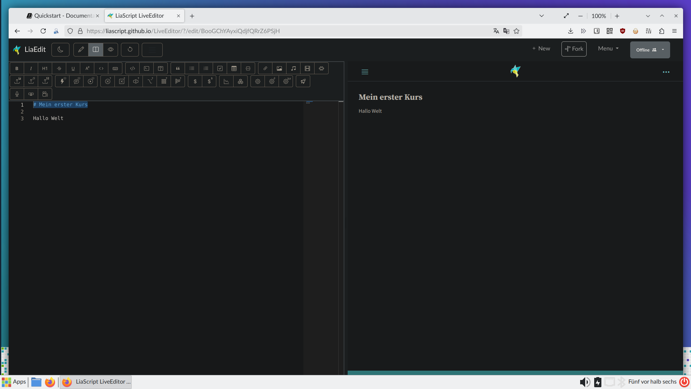The width and height of the screenshot is (691, 389).
Task: Click the Bold formatting icon
Action: (17, 68)
